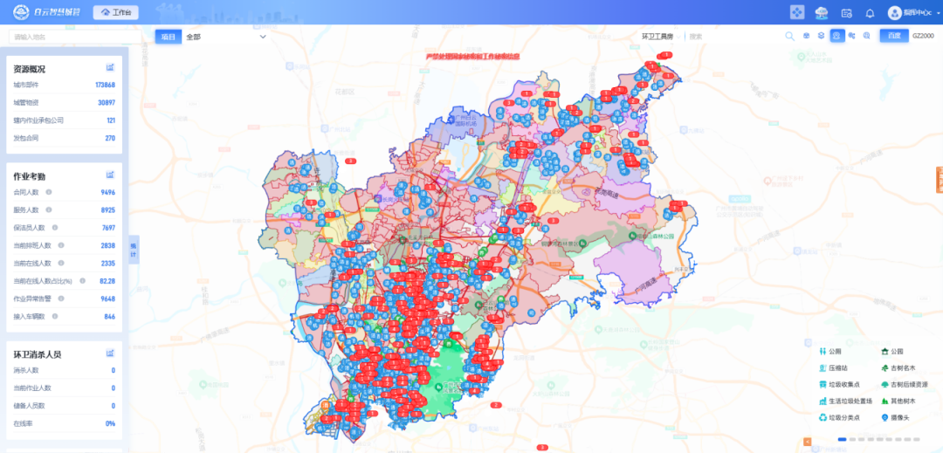Open the four-dot app grid icon in header
943x453 pixels.
pyautogui.click(x=796, y=12)
